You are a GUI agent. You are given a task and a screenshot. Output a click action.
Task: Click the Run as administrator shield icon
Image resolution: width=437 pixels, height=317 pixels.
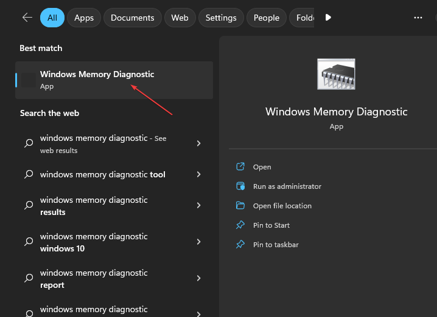(240, 186)
